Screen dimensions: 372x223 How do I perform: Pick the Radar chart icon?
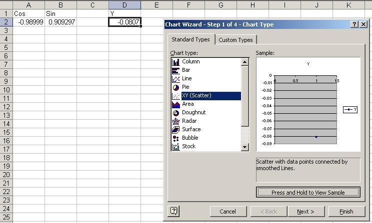[175, 121]
